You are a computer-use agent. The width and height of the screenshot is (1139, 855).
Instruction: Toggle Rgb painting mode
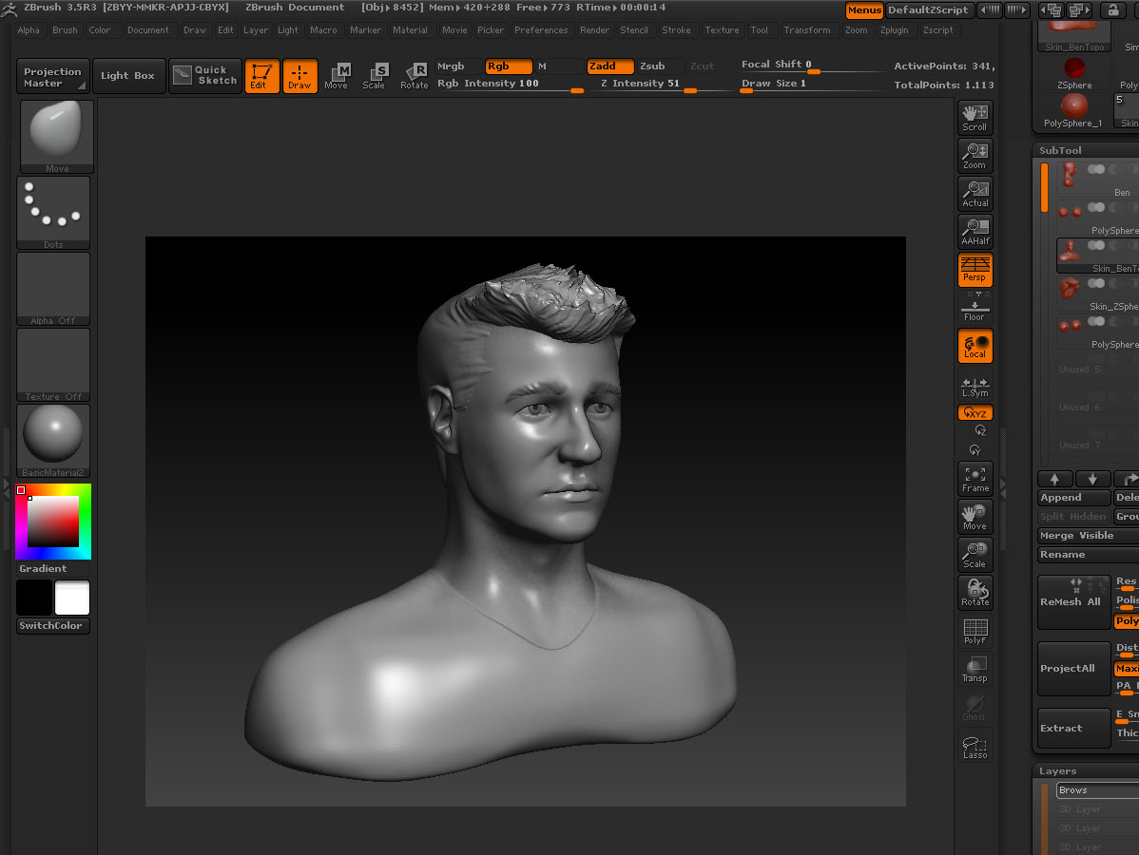point(509,66)
